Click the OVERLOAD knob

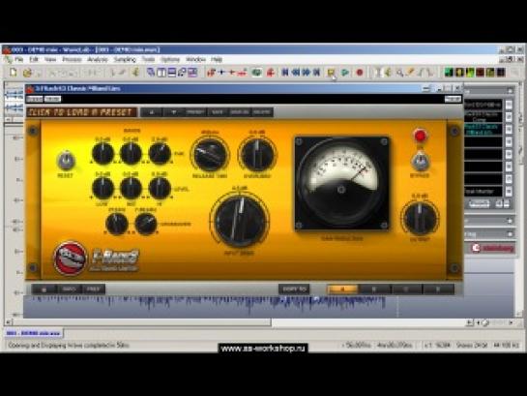pos(257,155)
